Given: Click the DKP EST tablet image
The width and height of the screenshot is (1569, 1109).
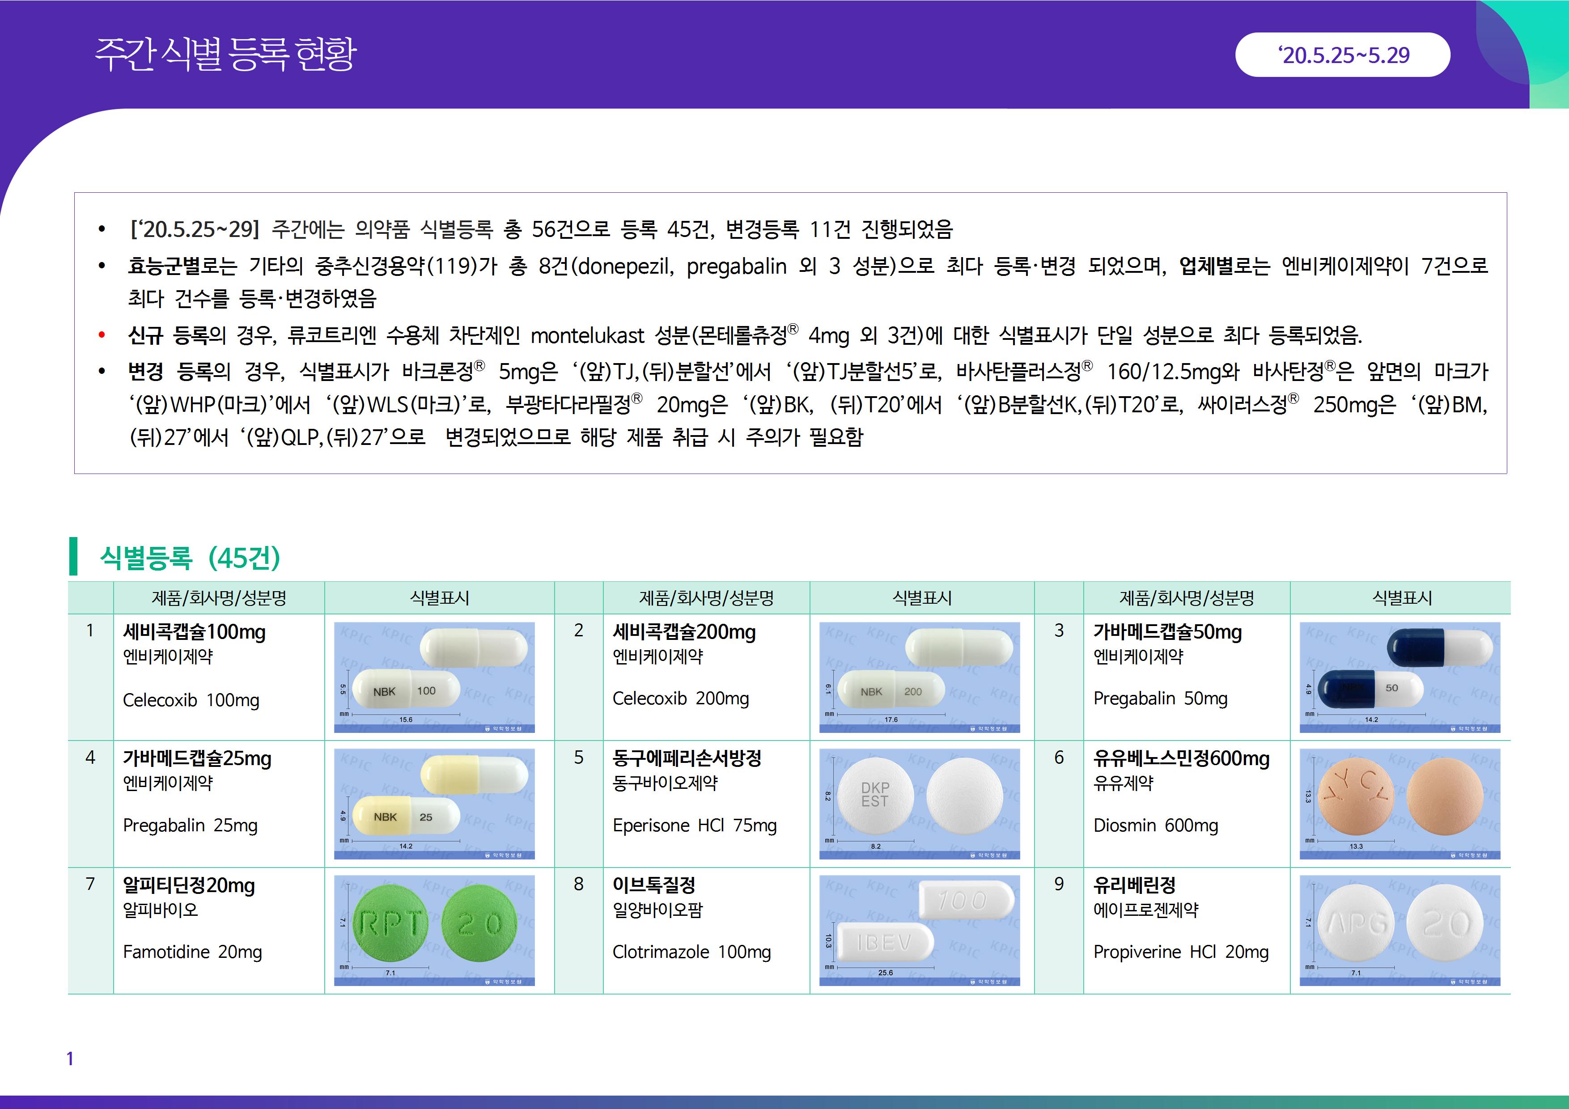Looking at the screenshot, I should [x=919, y=804].
